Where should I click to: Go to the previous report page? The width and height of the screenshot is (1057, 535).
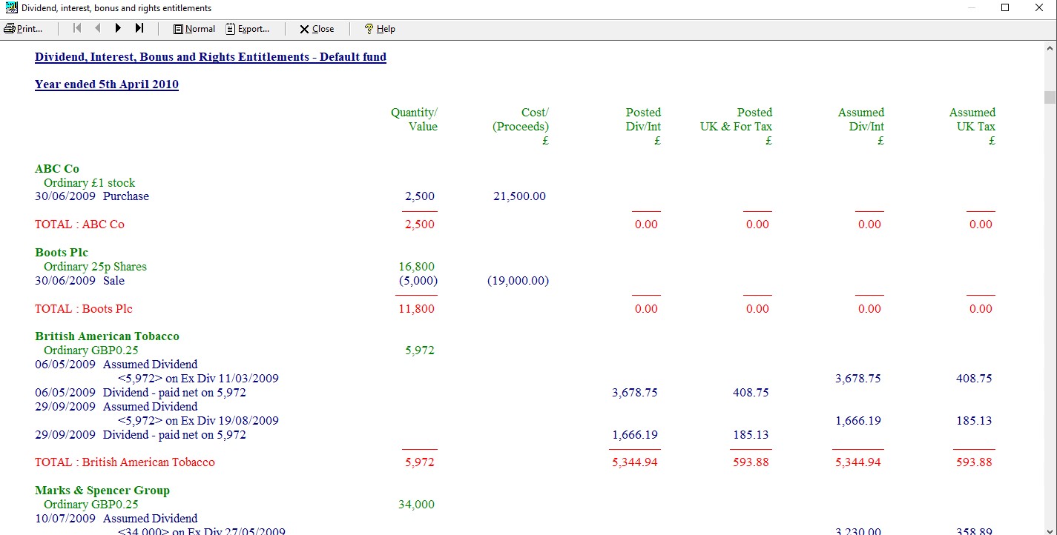pyautogui.click(x=97, y=29)
